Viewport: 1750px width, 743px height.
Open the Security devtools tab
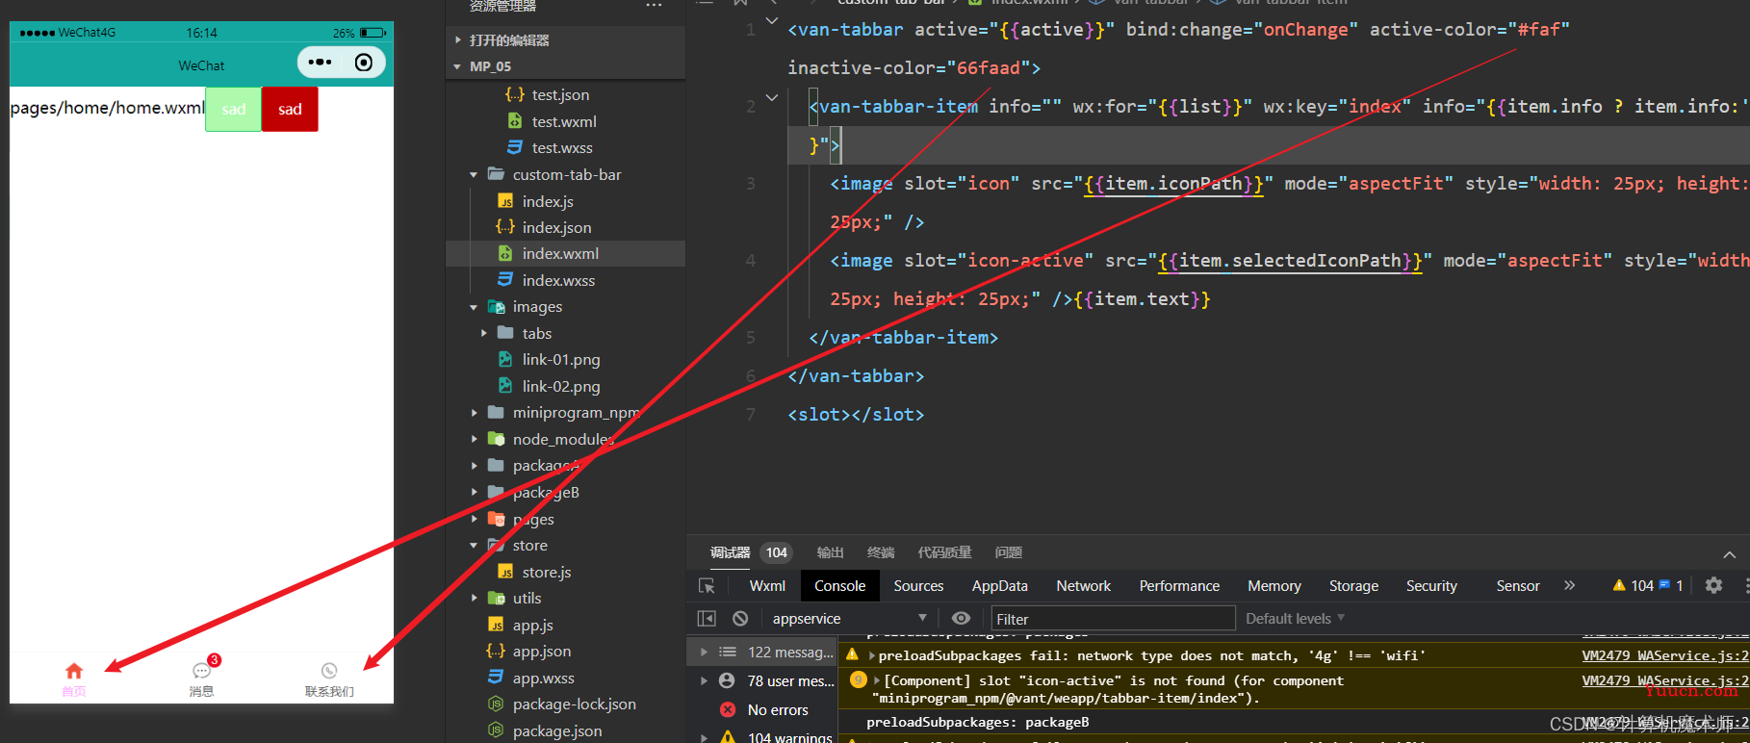click(x=1431, y=585)
